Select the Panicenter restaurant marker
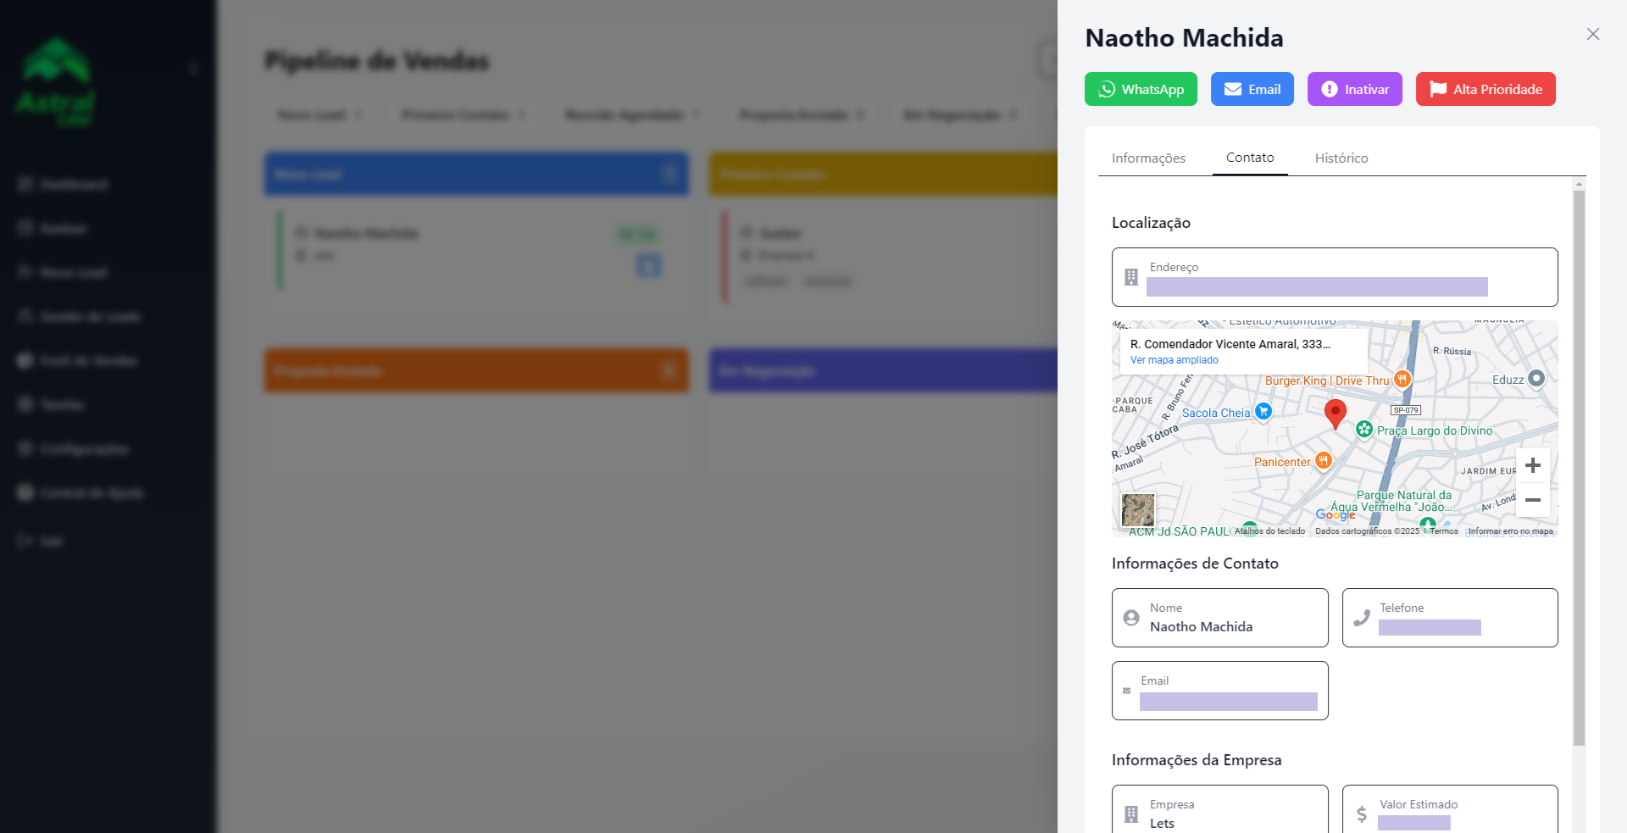This screenshot has width=1627, height=833. [1323, 461]
